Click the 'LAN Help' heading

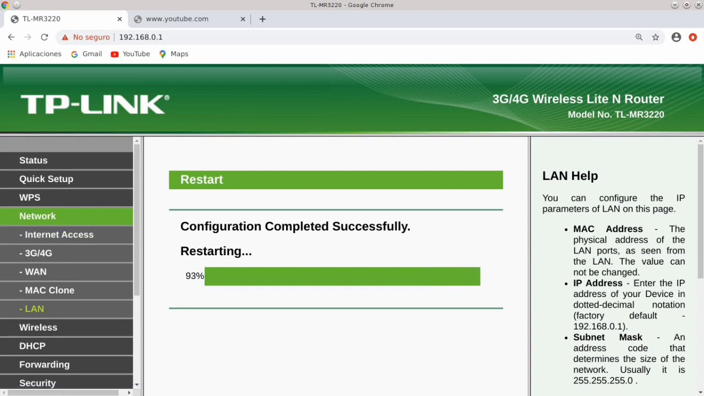click(x=570, y=176)
